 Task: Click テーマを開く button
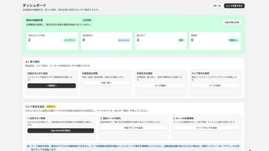[x=216, y=86]
